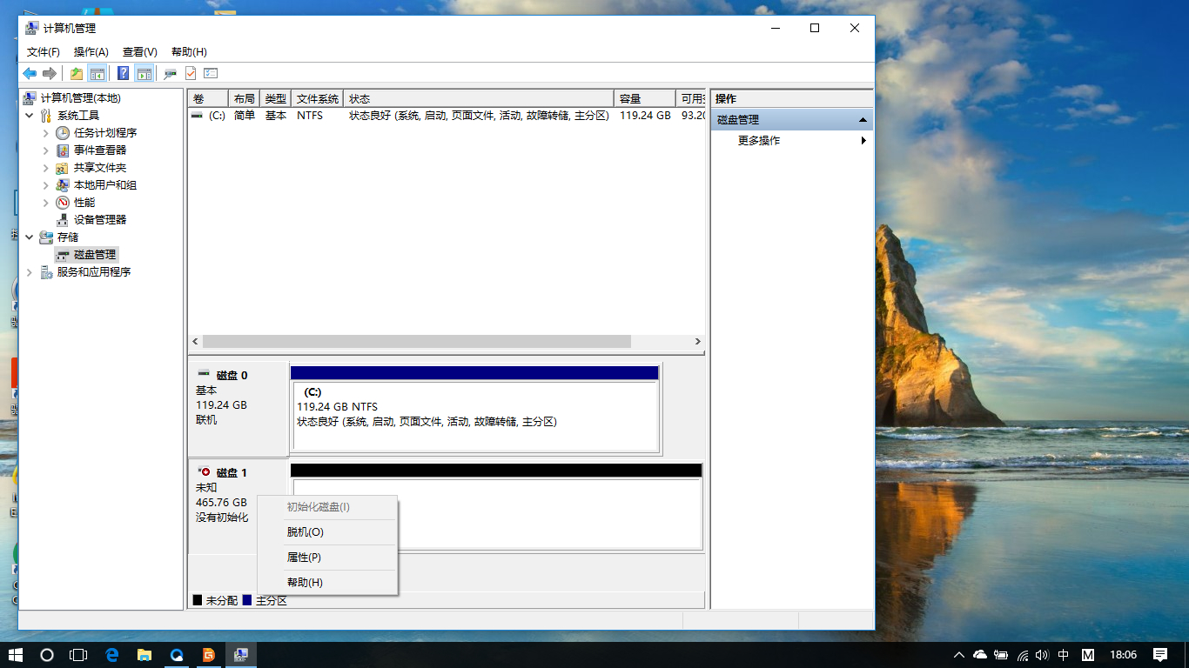The image size is (1189, 668).
Task: Choose 属性(P) from the context menu
Action: [x=327, y=558]
